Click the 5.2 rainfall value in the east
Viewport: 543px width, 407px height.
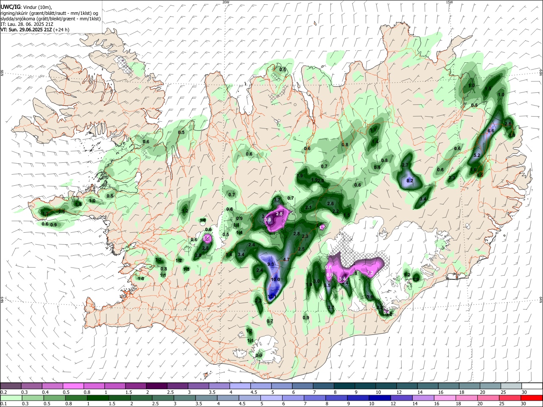click(476, 156)
